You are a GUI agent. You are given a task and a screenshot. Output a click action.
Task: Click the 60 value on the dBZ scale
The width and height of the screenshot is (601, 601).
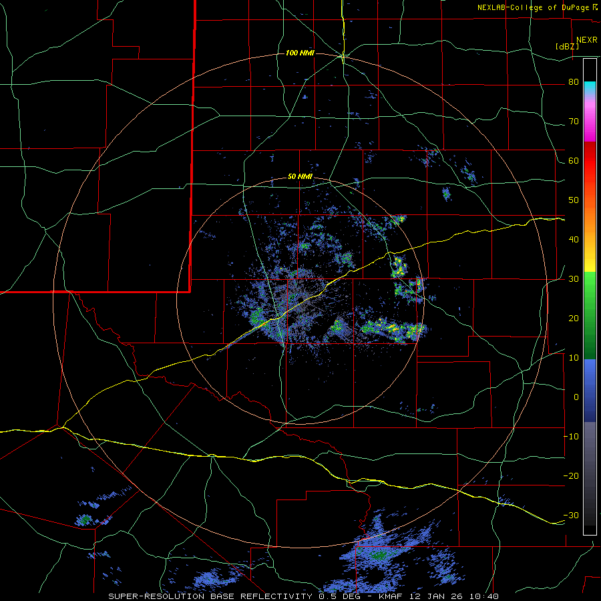574,160
